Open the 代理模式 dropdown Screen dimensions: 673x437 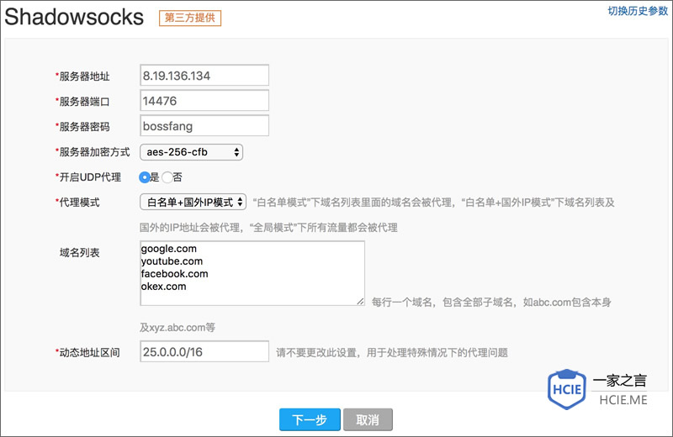[193, 202]
